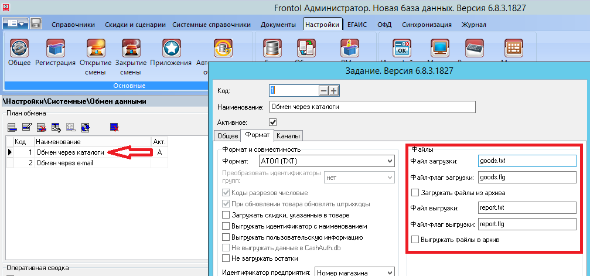This screenshot has width=590, height=276.
Task: Switch to the Формат dialog tab
Action: coord(257,135)
